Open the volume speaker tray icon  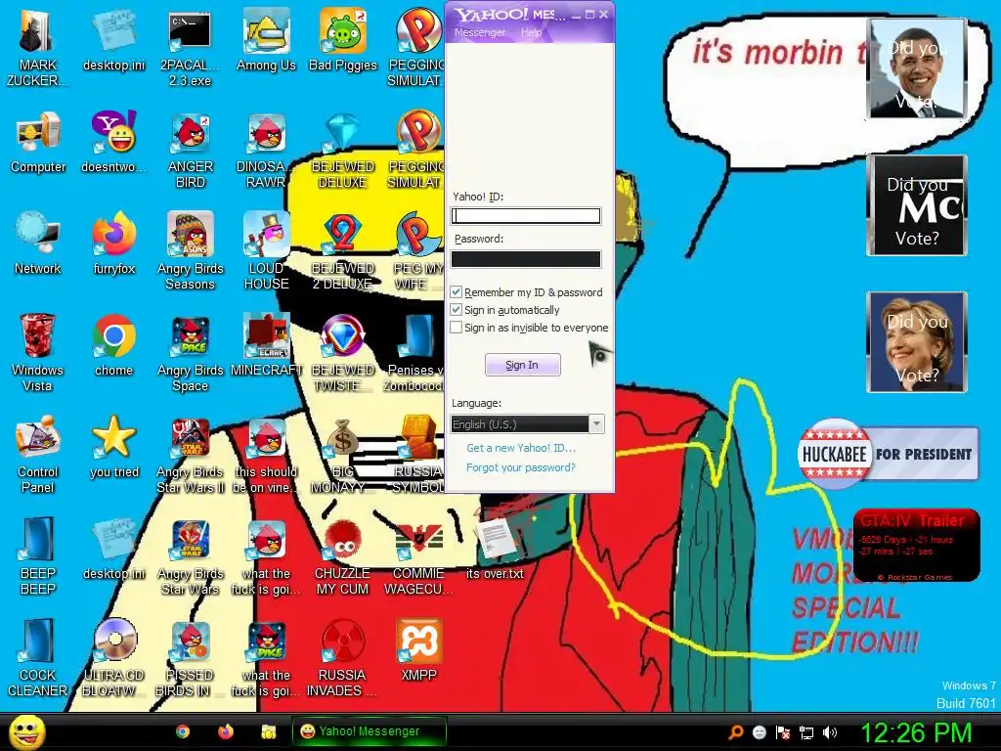(830, 732)
